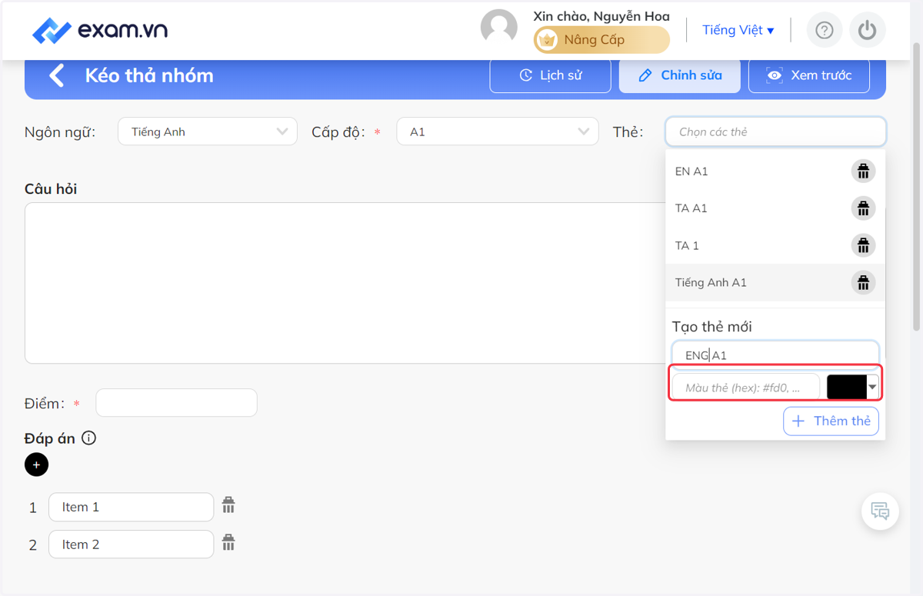Click the Thêm thẻ button

[x=831, y=421]
